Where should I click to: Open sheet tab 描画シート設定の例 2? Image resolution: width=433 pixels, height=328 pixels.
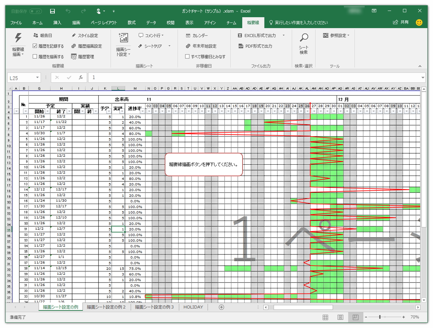[x=106, y=307]
